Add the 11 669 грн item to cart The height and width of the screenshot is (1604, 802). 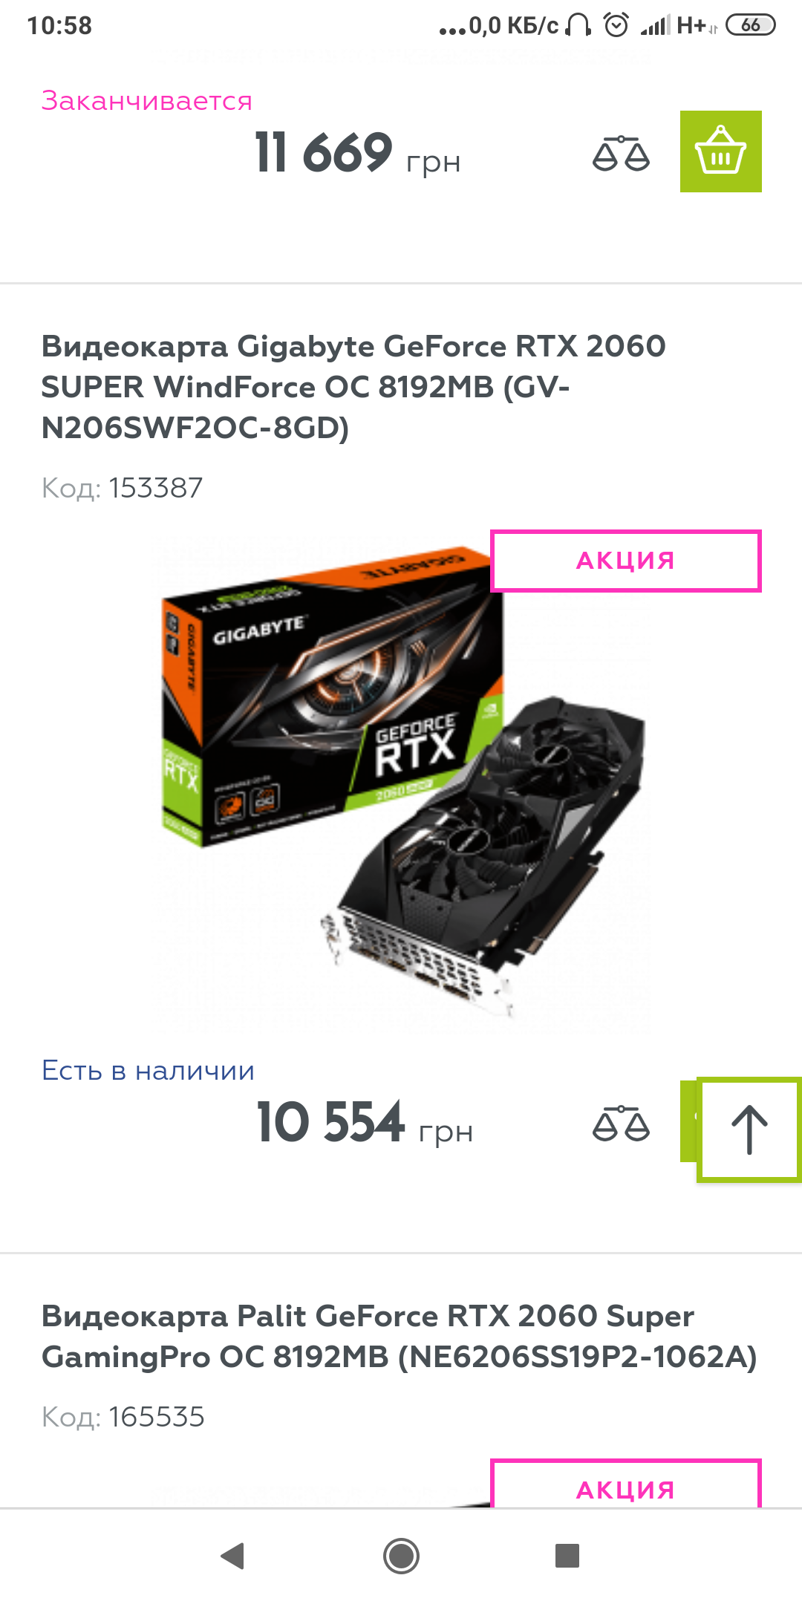(x=720, y=151)
